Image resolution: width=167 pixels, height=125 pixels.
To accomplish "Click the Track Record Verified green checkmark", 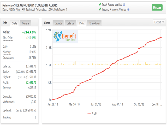I will pyautogui.click(x=100, y=4).
